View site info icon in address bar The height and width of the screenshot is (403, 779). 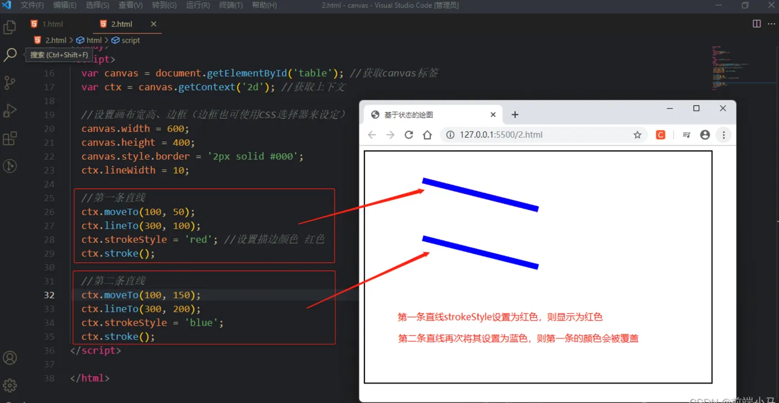pos(450,135)
